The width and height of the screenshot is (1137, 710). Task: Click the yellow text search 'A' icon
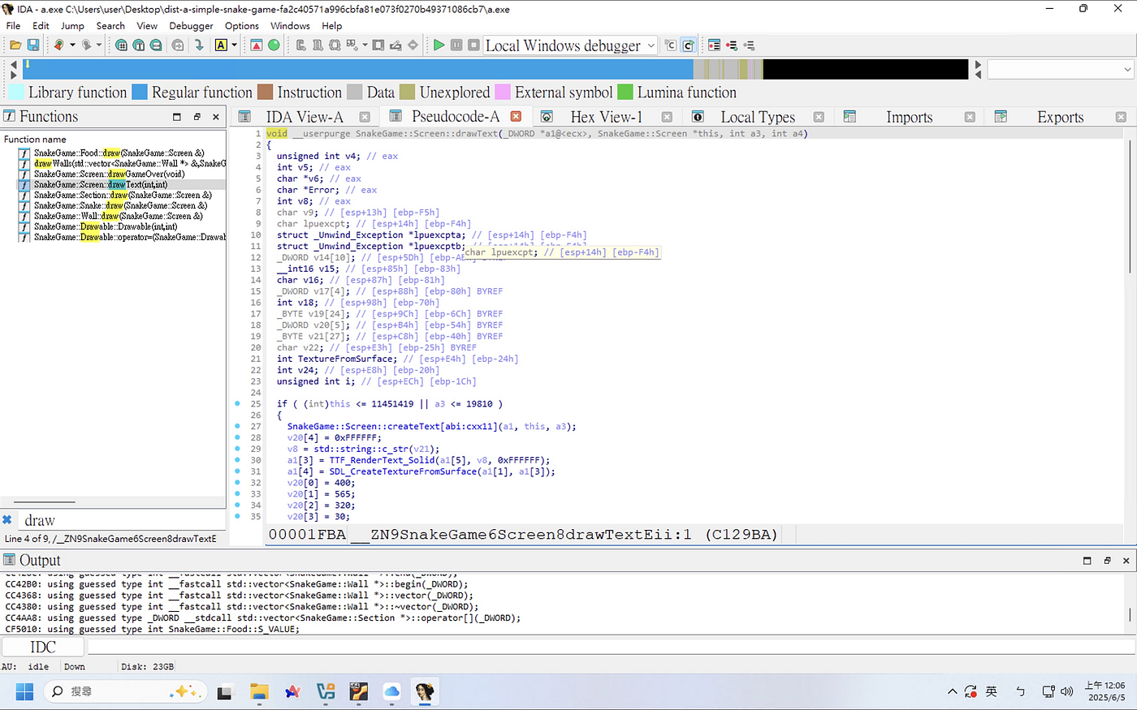[x=221, y=45]
